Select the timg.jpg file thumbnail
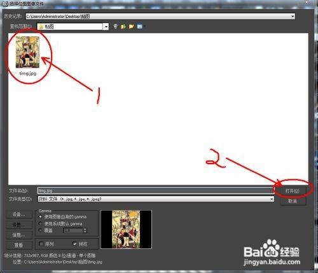Image resolution: width=318 pixels, height=273 pixels. click(x=27, y=52)
